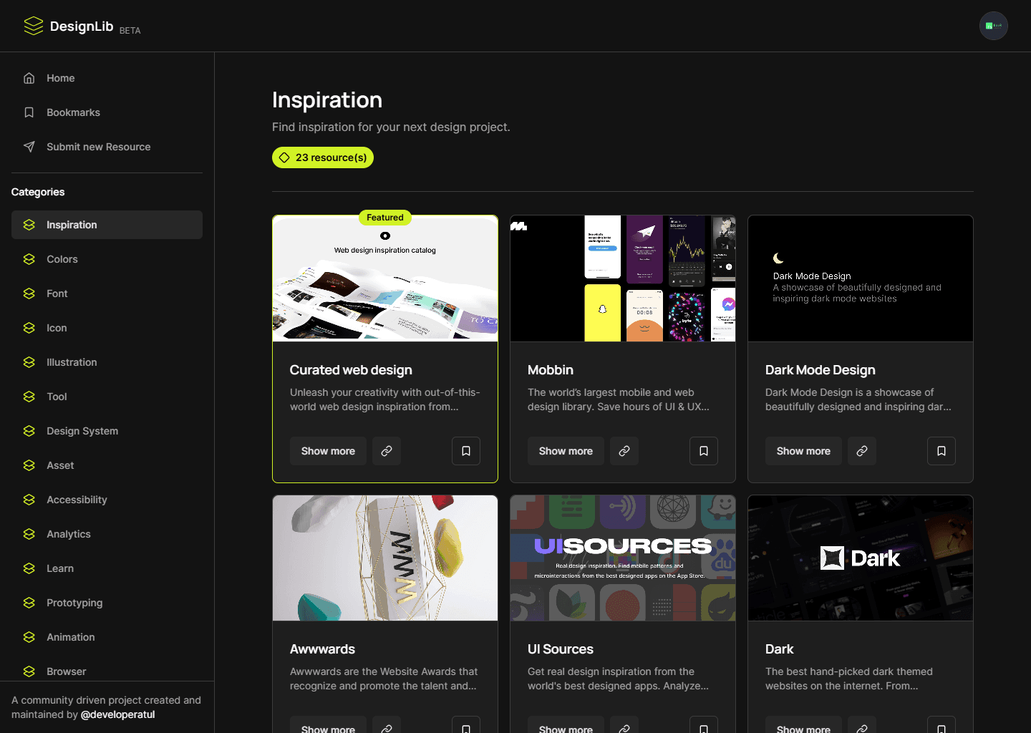
Task: Click the Categories heading
Action: 38,192
